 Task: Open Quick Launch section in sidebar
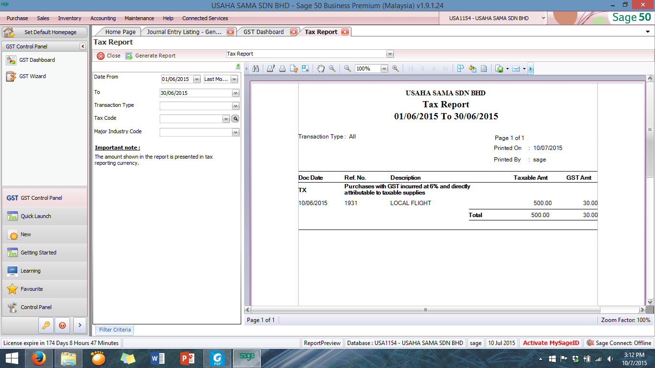[45, 216]
